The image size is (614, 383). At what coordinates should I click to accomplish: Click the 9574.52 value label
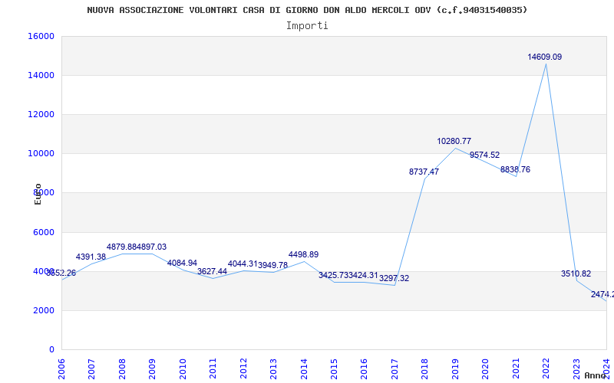pos(484,155)
